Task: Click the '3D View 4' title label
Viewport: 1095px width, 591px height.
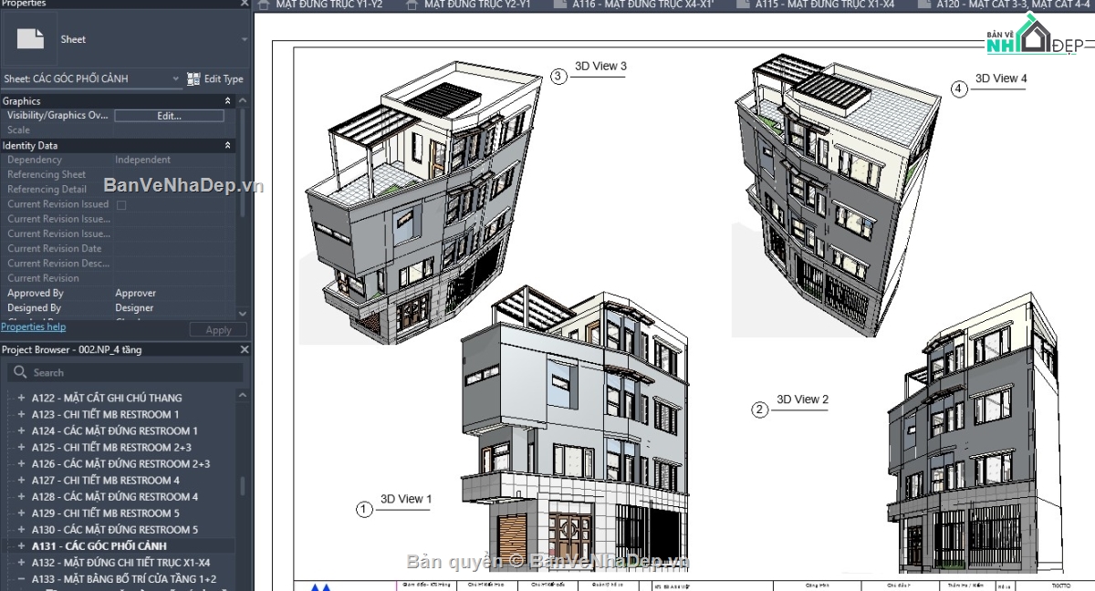Action: coord(1001,78)
